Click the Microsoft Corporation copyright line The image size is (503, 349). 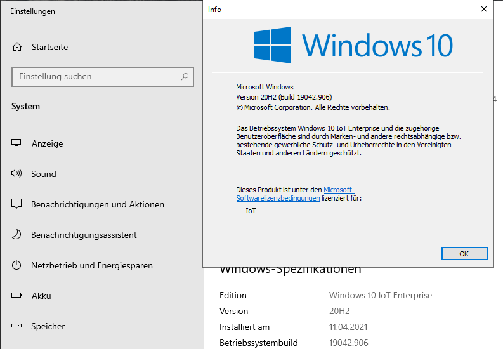click(x=313, y=107)
